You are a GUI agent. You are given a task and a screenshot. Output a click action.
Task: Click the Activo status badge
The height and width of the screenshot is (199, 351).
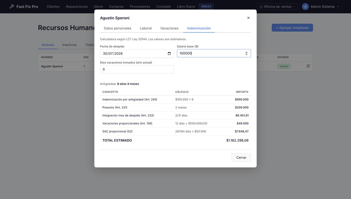coord(284,66)
